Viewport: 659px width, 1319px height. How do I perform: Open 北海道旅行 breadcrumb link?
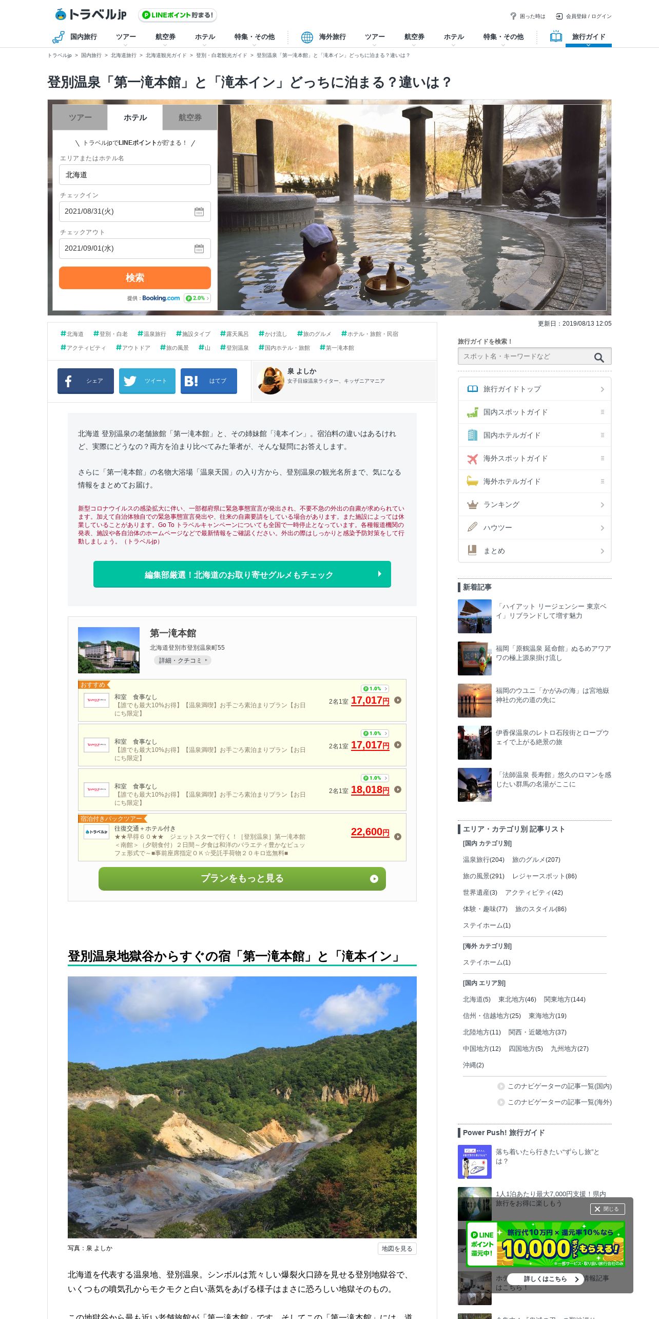tap(124, 55)
